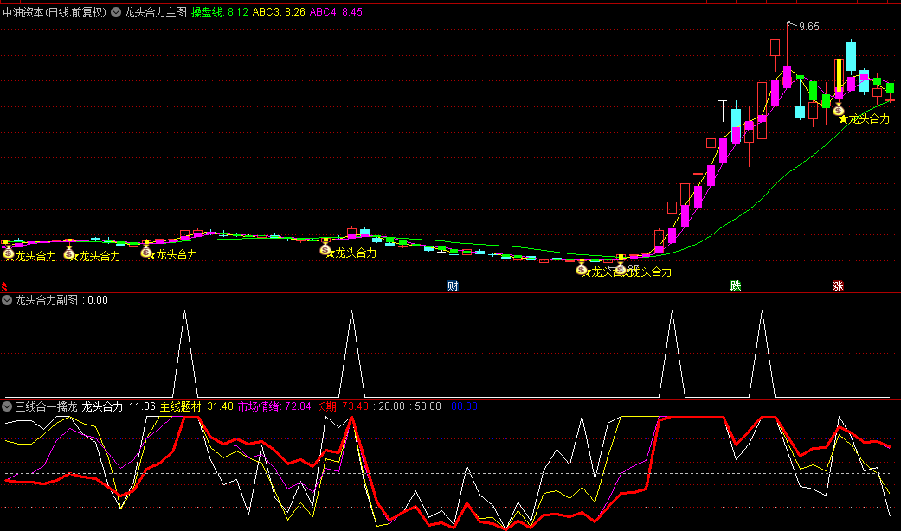Click the 50.00 reference value
901x531 pixels.
click(428, 406)
